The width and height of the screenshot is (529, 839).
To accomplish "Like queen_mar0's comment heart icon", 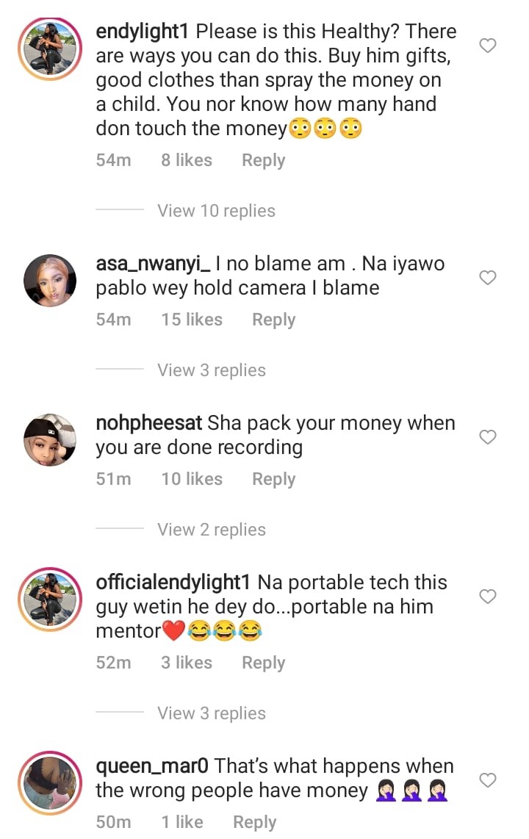I will coord(487,779).
